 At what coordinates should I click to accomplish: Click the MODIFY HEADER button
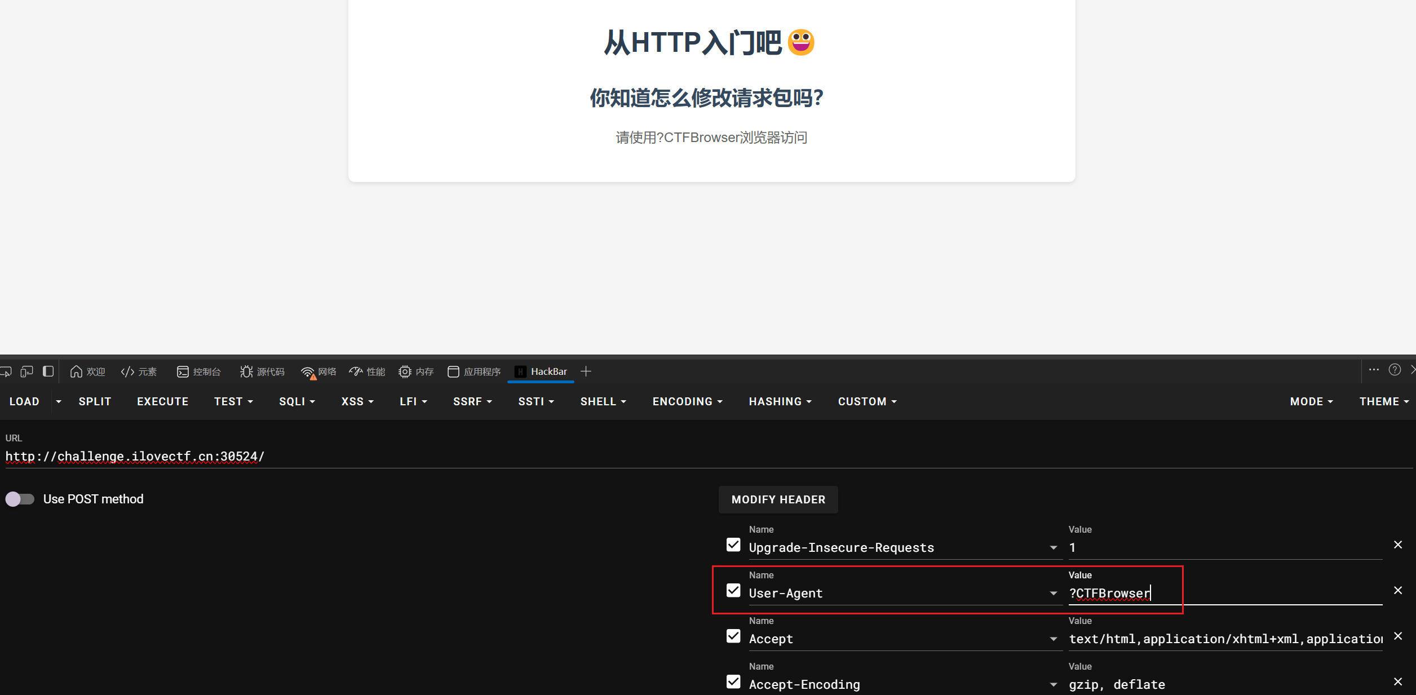pos(778,499)
